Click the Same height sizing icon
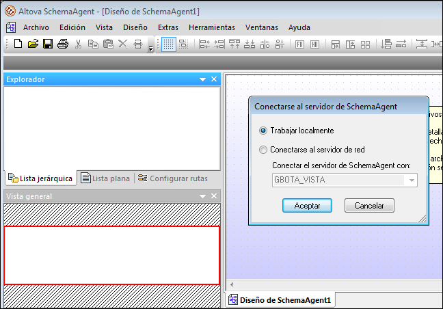The image size is (443, 309). pos(350,44)
